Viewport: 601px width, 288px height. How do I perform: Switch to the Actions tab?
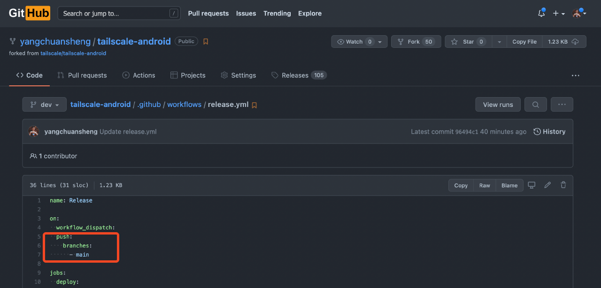point(139,75)
